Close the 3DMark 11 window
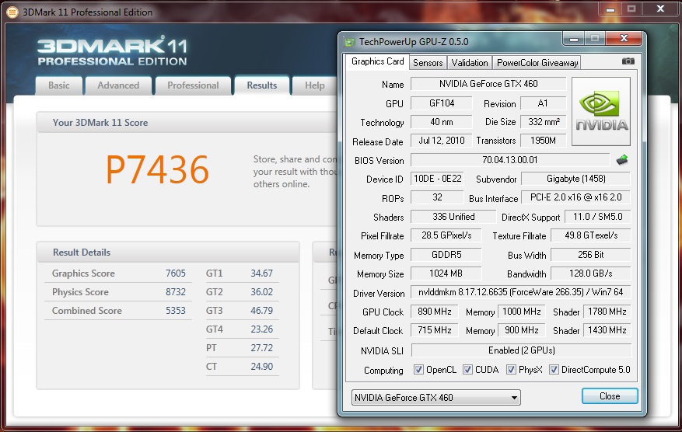The width and height of the screenshot is (682, 432). click(x=660, y=9)
